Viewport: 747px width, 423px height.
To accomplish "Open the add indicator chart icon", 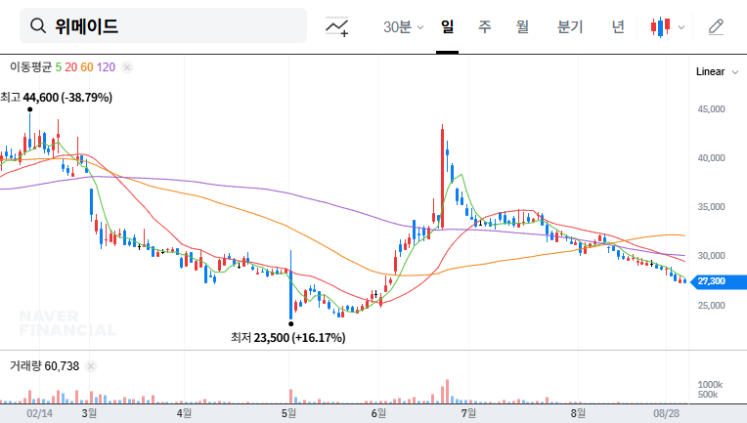I will pyautogui.click(x=336, y=26).
